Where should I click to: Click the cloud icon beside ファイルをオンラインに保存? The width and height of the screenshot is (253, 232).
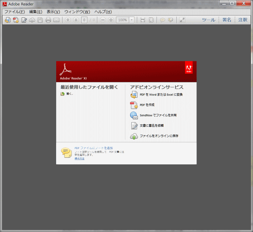pos(134,136)
